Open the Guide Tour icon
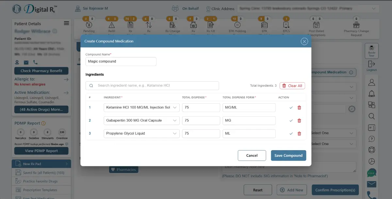The height and width of the screenshot is (199, 392). (372, 50)
